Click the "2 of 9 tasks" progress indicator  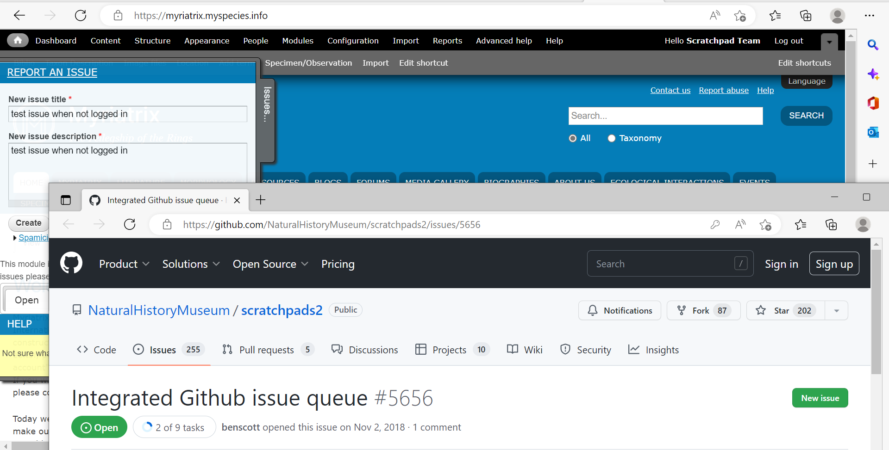[x=174, y=427]
